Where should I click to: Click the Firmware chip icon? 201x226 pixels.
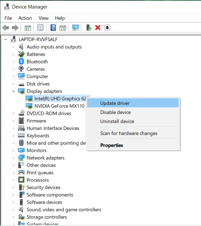[21, 121]
